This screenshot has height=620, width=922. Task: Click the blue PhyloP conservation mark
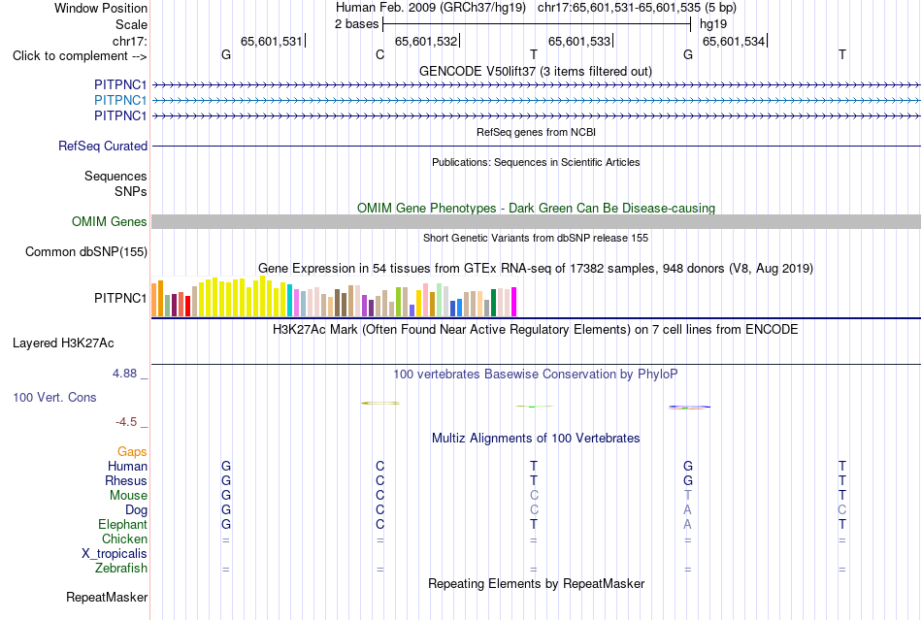689,407
